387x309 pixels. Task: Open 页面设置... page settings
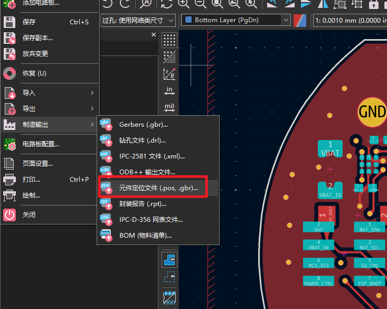pyautogui.click(x=49, y=164)
